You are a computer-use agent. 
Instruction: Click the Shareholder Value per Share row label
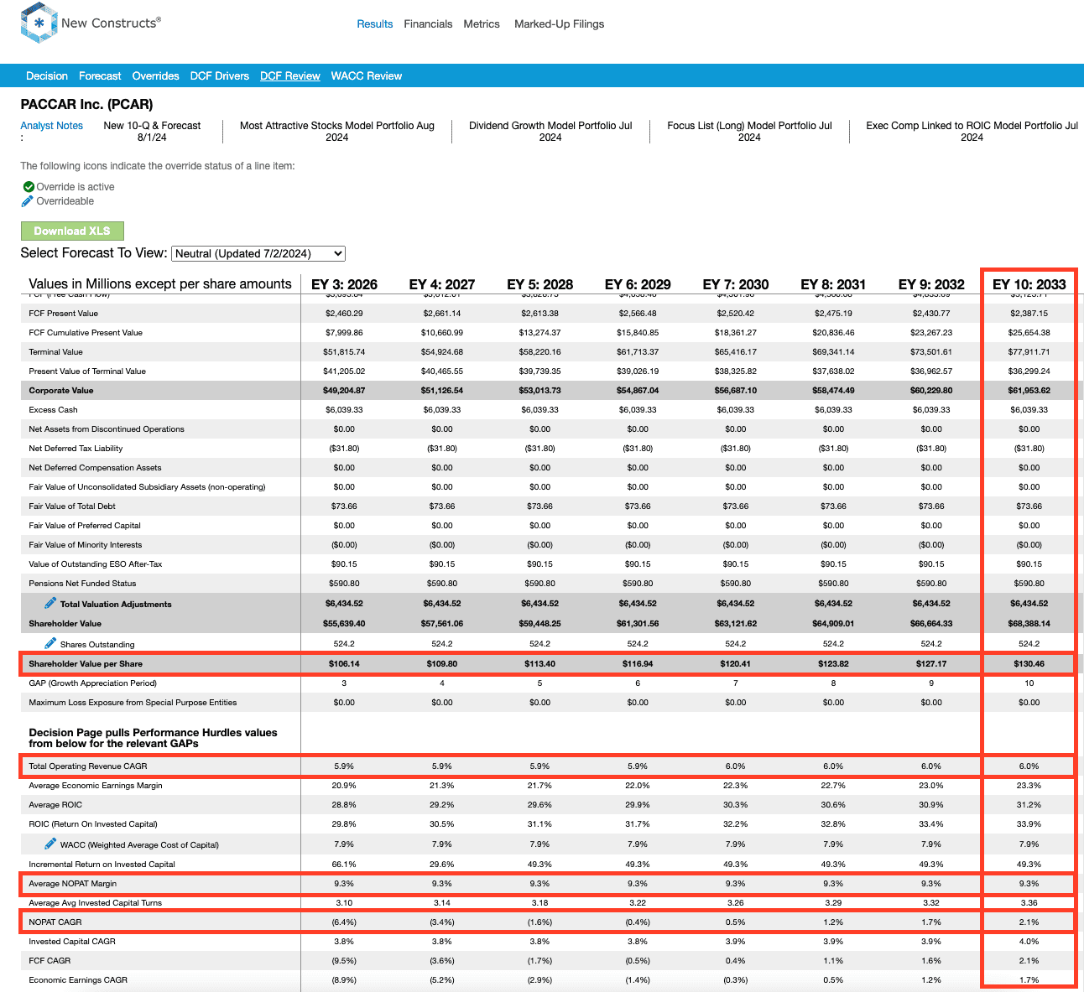tap(86, 664)
